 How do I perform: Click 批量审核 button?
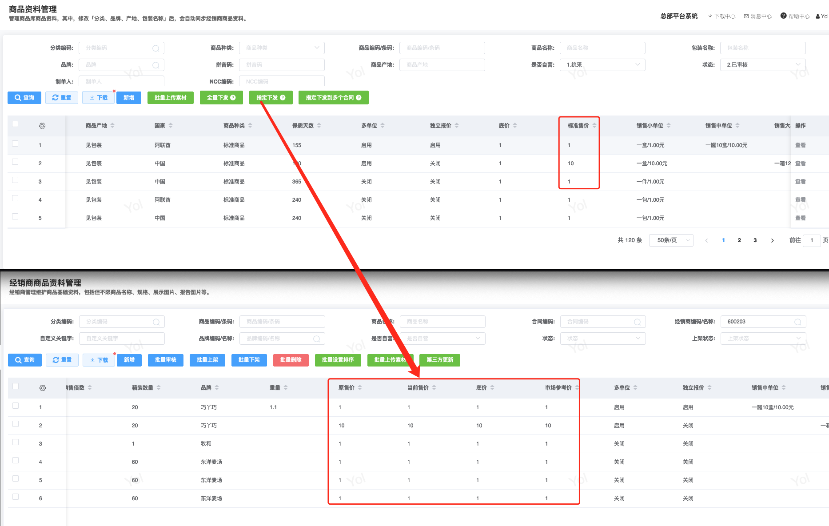point(166,360)
